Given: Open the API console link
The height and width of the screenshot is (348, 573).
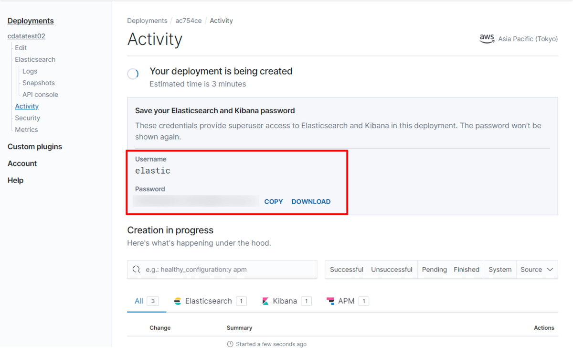Looking at the screenshot, I should (40, 95).
